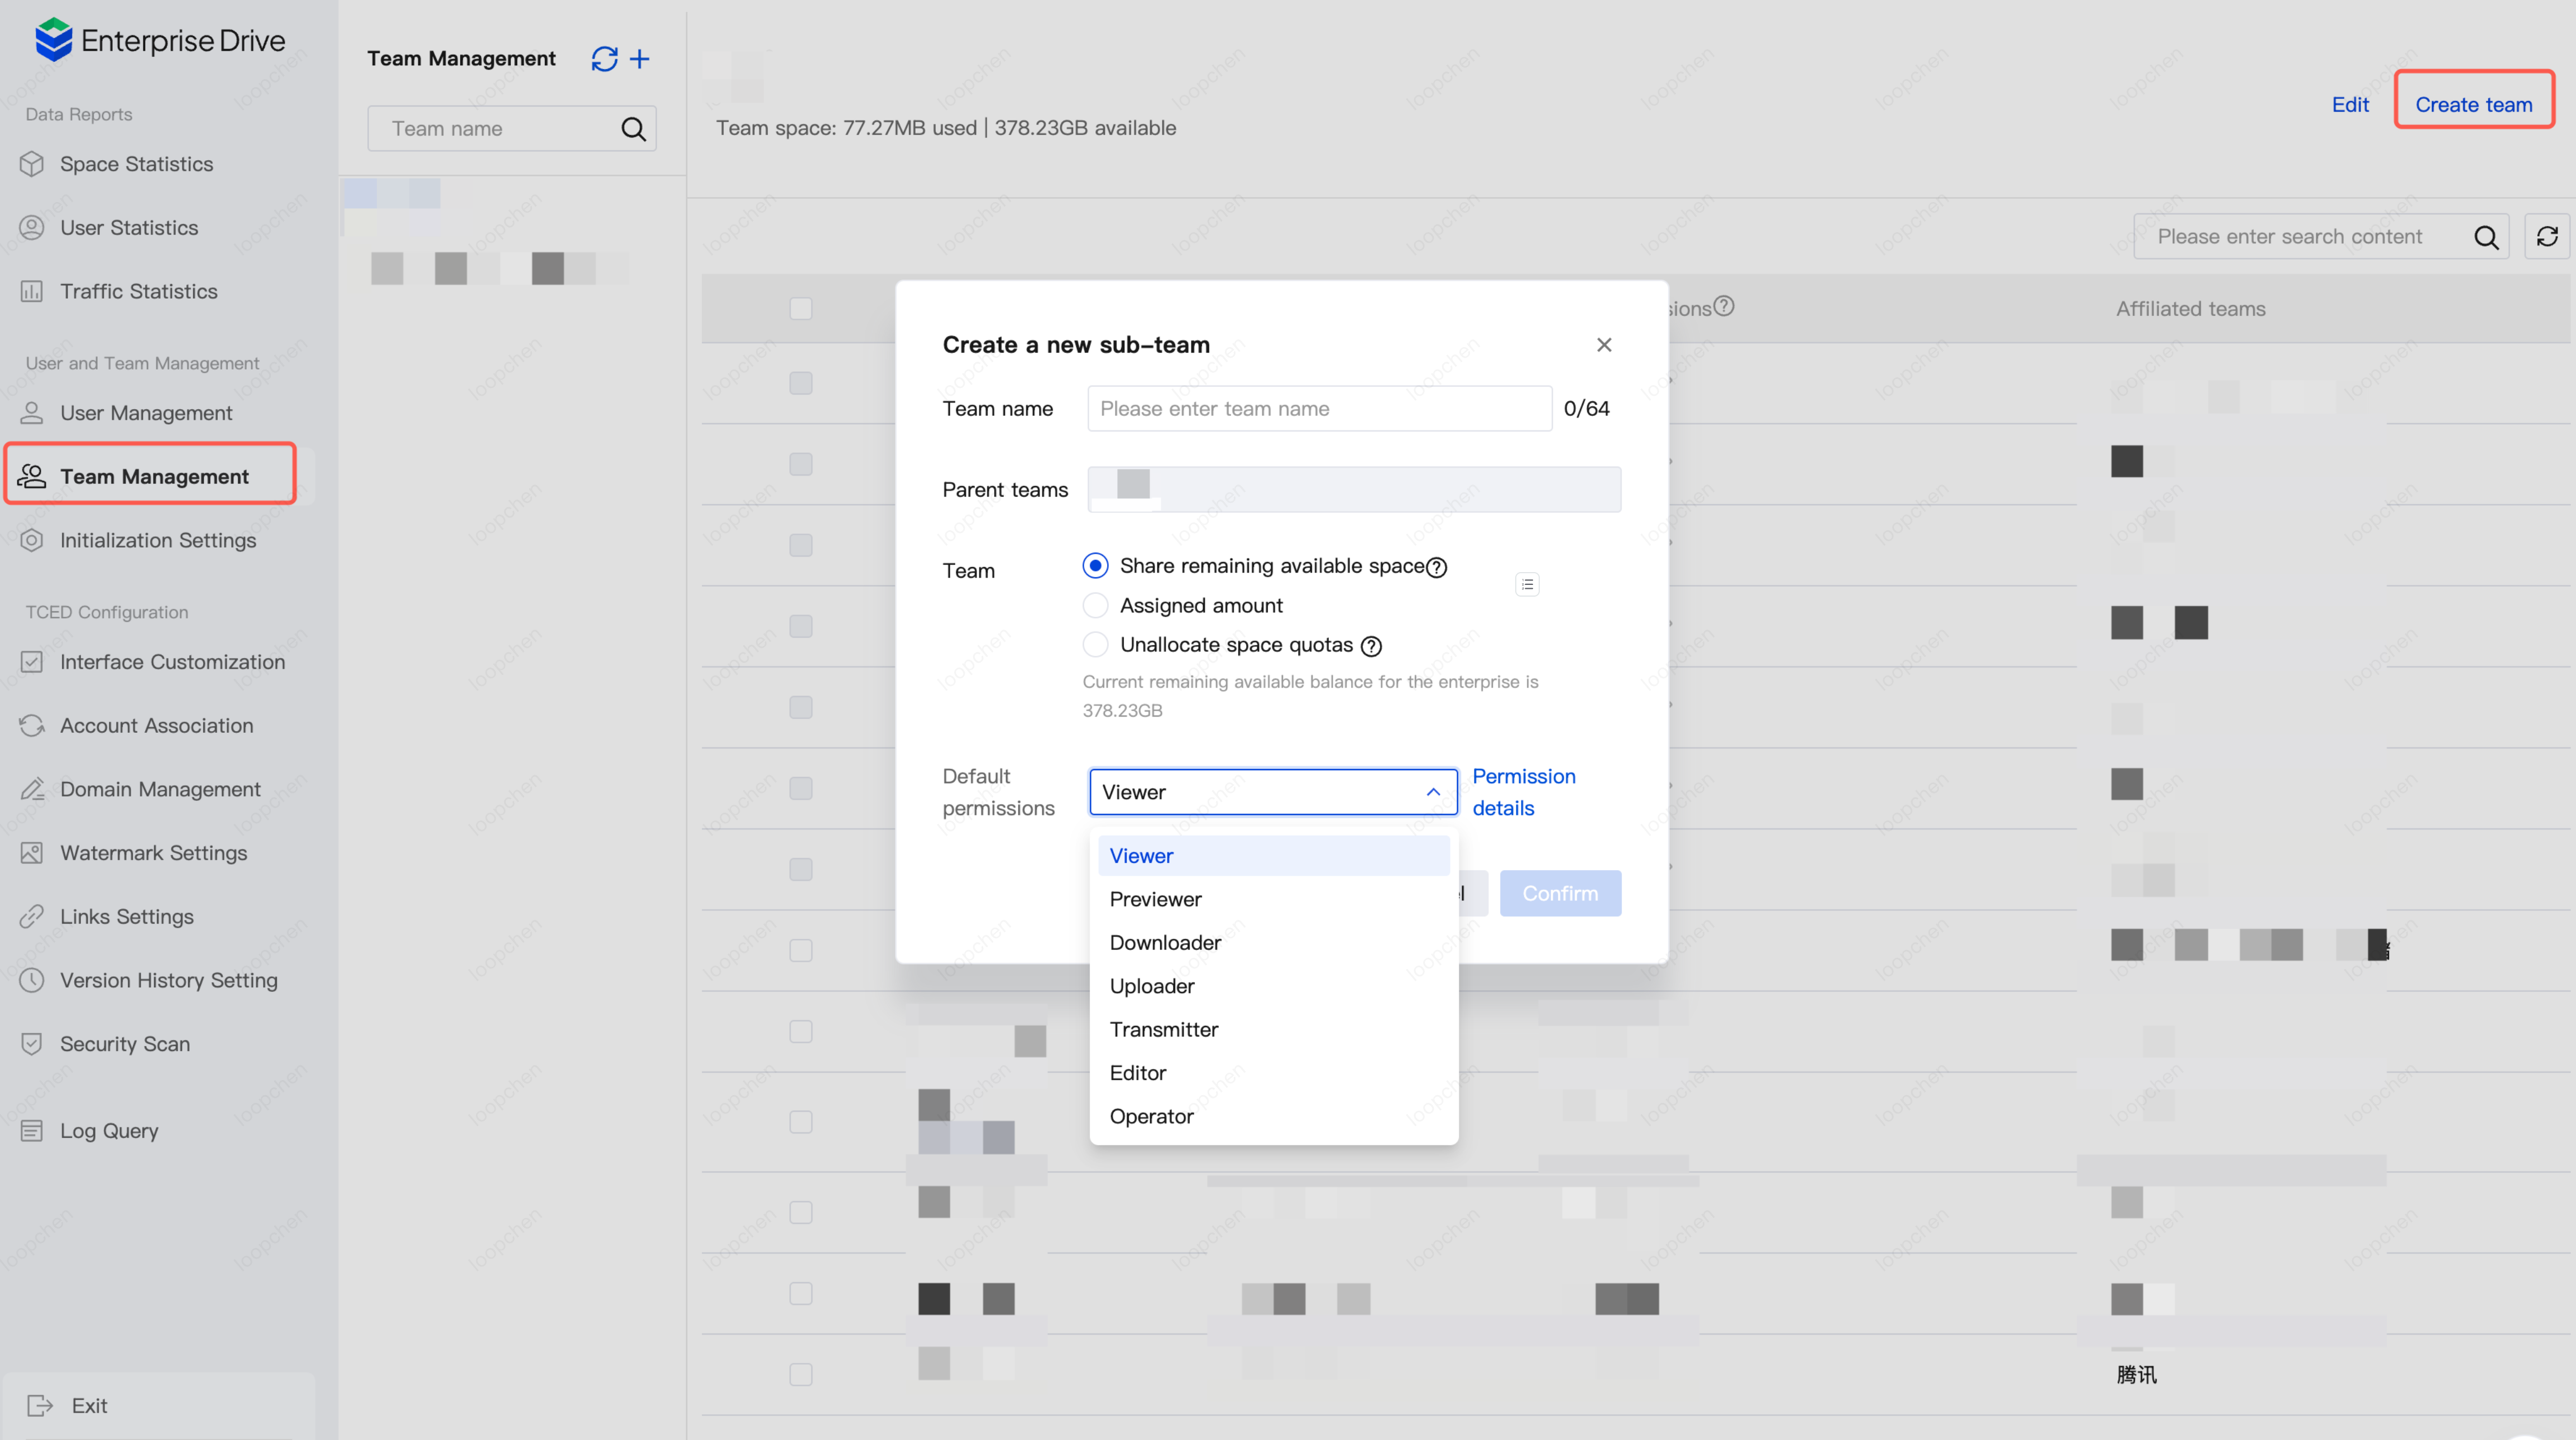Viewport: 2576px width, 1440px height.
Task: Click the Create team button
Action: coord(2473,104)
